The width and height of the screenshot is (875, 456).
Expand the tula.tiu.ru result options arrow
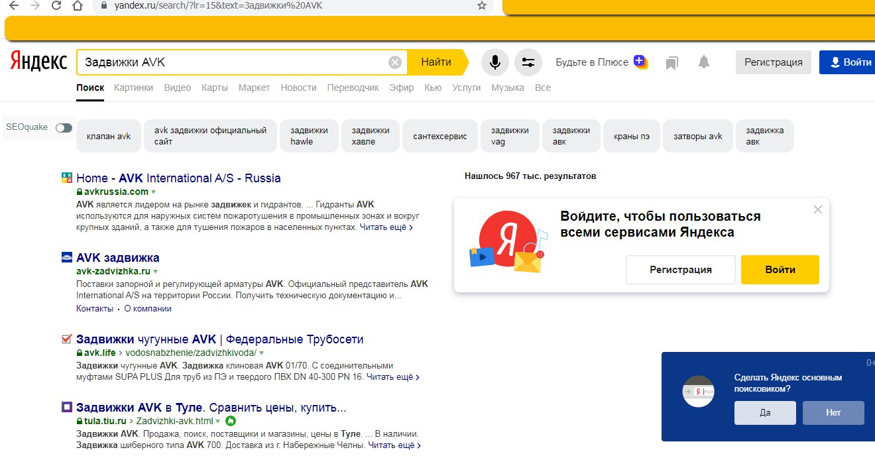pyautogui.click(x=218, y=421)
